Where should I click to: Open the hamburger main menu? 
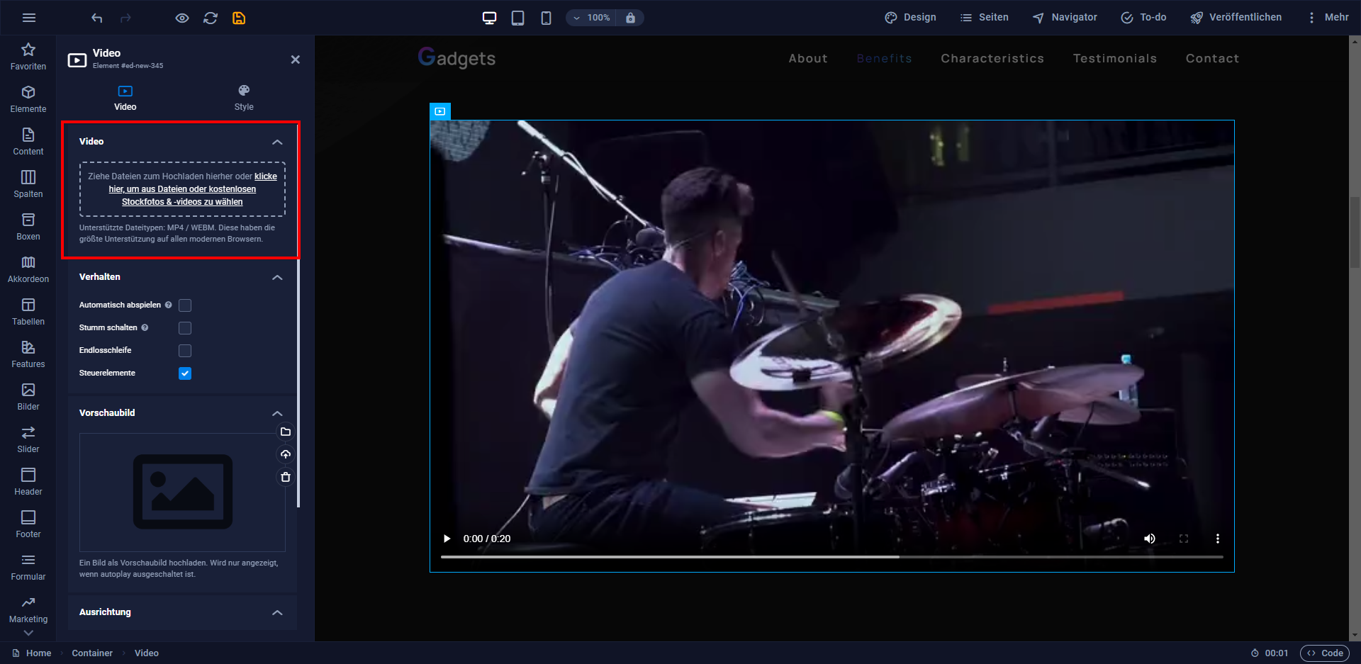point(29,18)
